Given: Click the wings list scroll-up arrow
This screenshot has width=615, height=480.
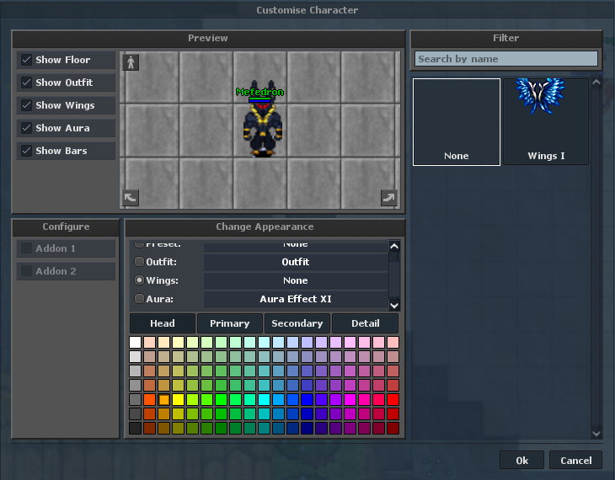Looking at the screenshot, I should (x=596, y=83).
